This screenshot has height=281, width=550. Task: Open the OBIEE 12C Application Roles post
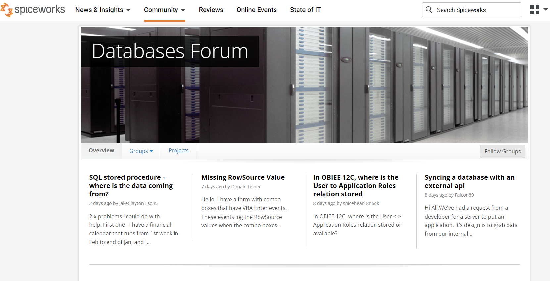356,185
